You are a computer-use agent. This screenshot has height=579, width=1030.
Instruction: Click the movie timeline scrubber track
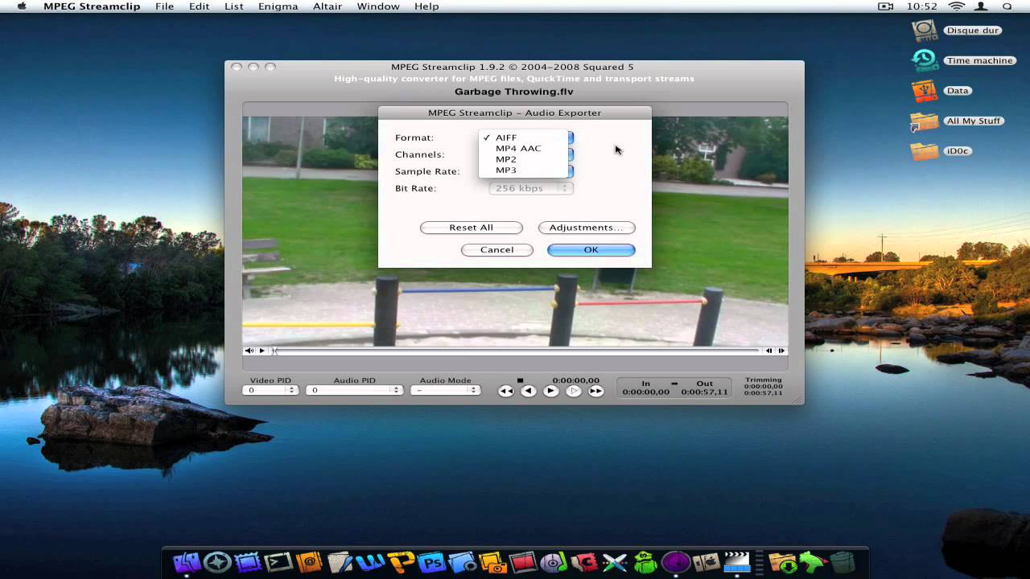pos(516,351)
